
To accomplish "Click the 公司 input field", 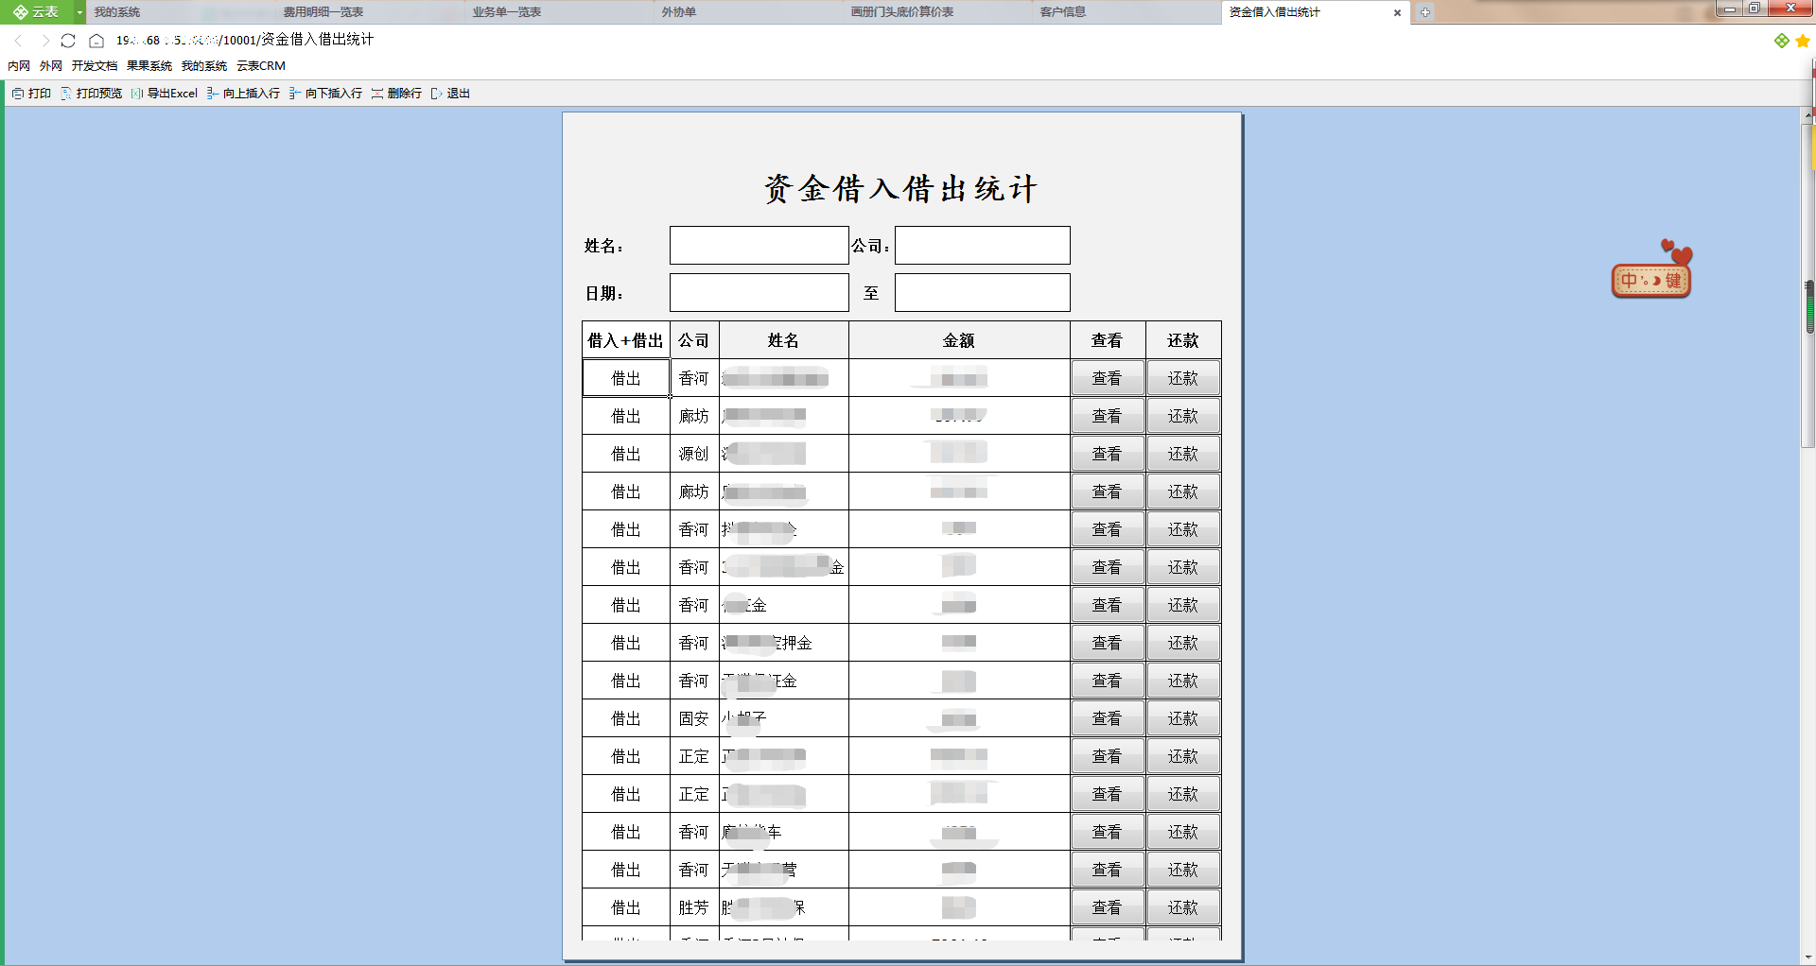I will [983, 246].
